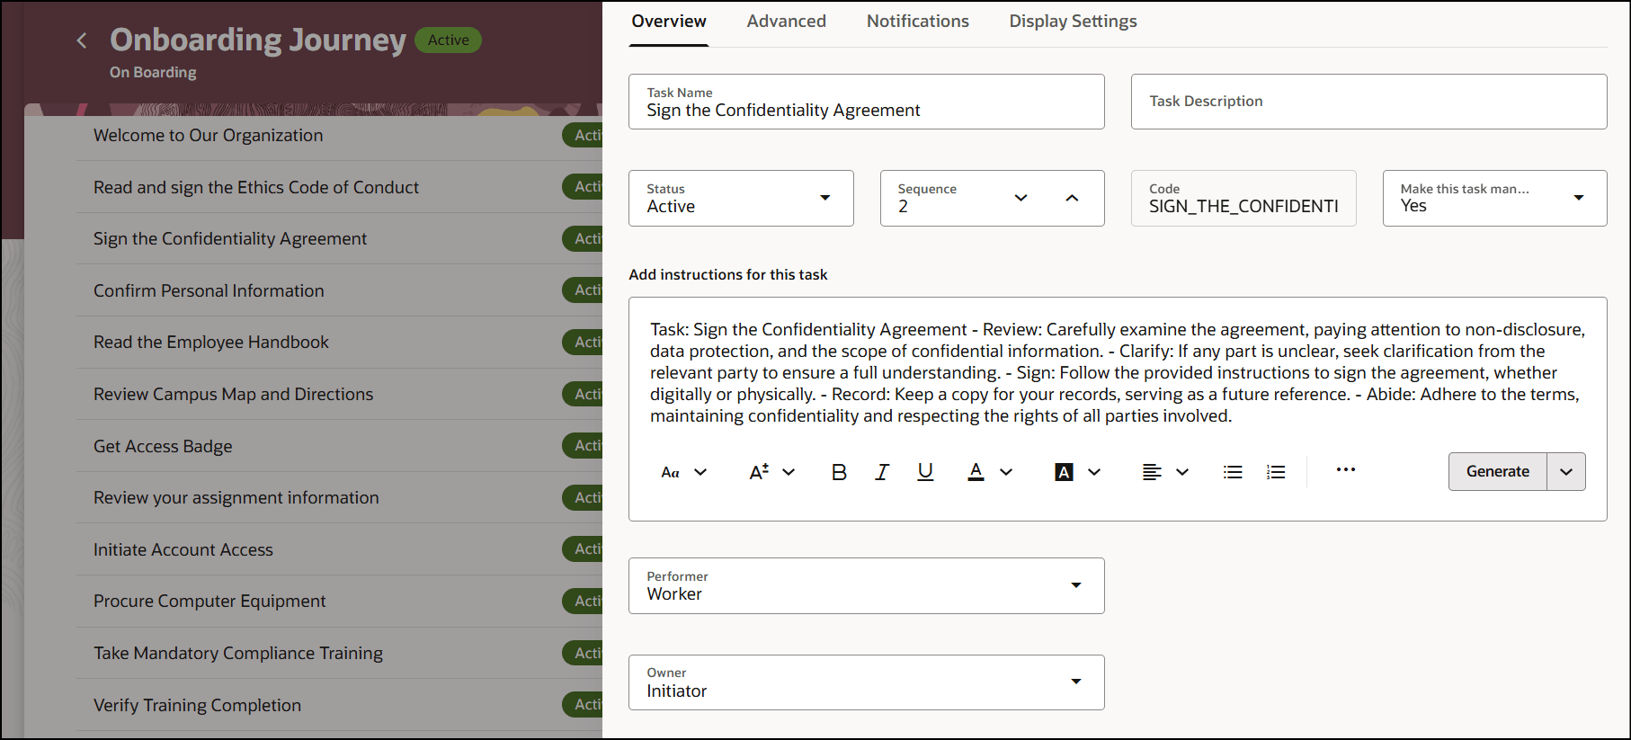Apply text background highlight color
The height and width of the screenshot is (740, 1631).
pyautogui.click(x=1064, y=472)
